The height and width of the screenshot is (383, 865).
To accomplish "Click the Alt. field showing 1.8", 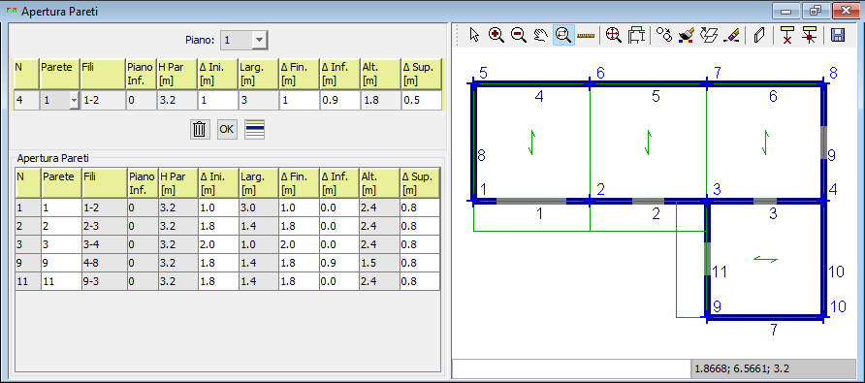I will pyautogui.click(x=380, y=101).
